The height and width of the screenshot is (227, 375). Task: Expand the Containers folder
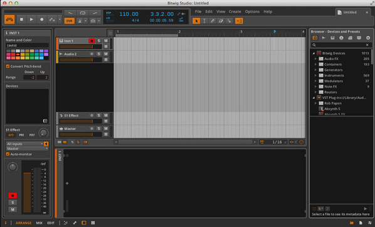tap(315, 64)
